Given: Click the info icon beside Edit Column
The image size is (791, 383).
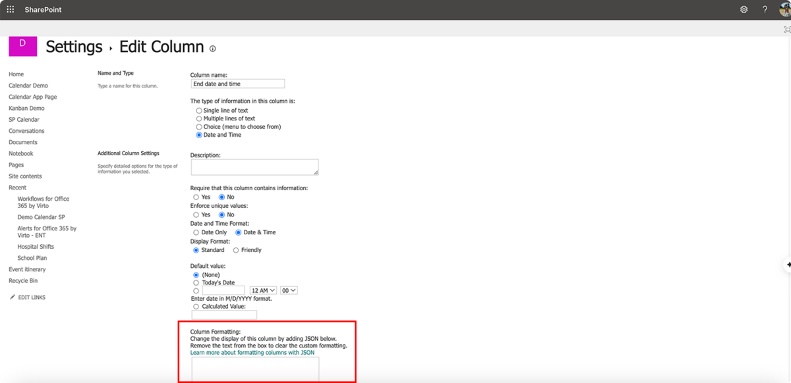Looking at the screenshot, I should point(212,48).
